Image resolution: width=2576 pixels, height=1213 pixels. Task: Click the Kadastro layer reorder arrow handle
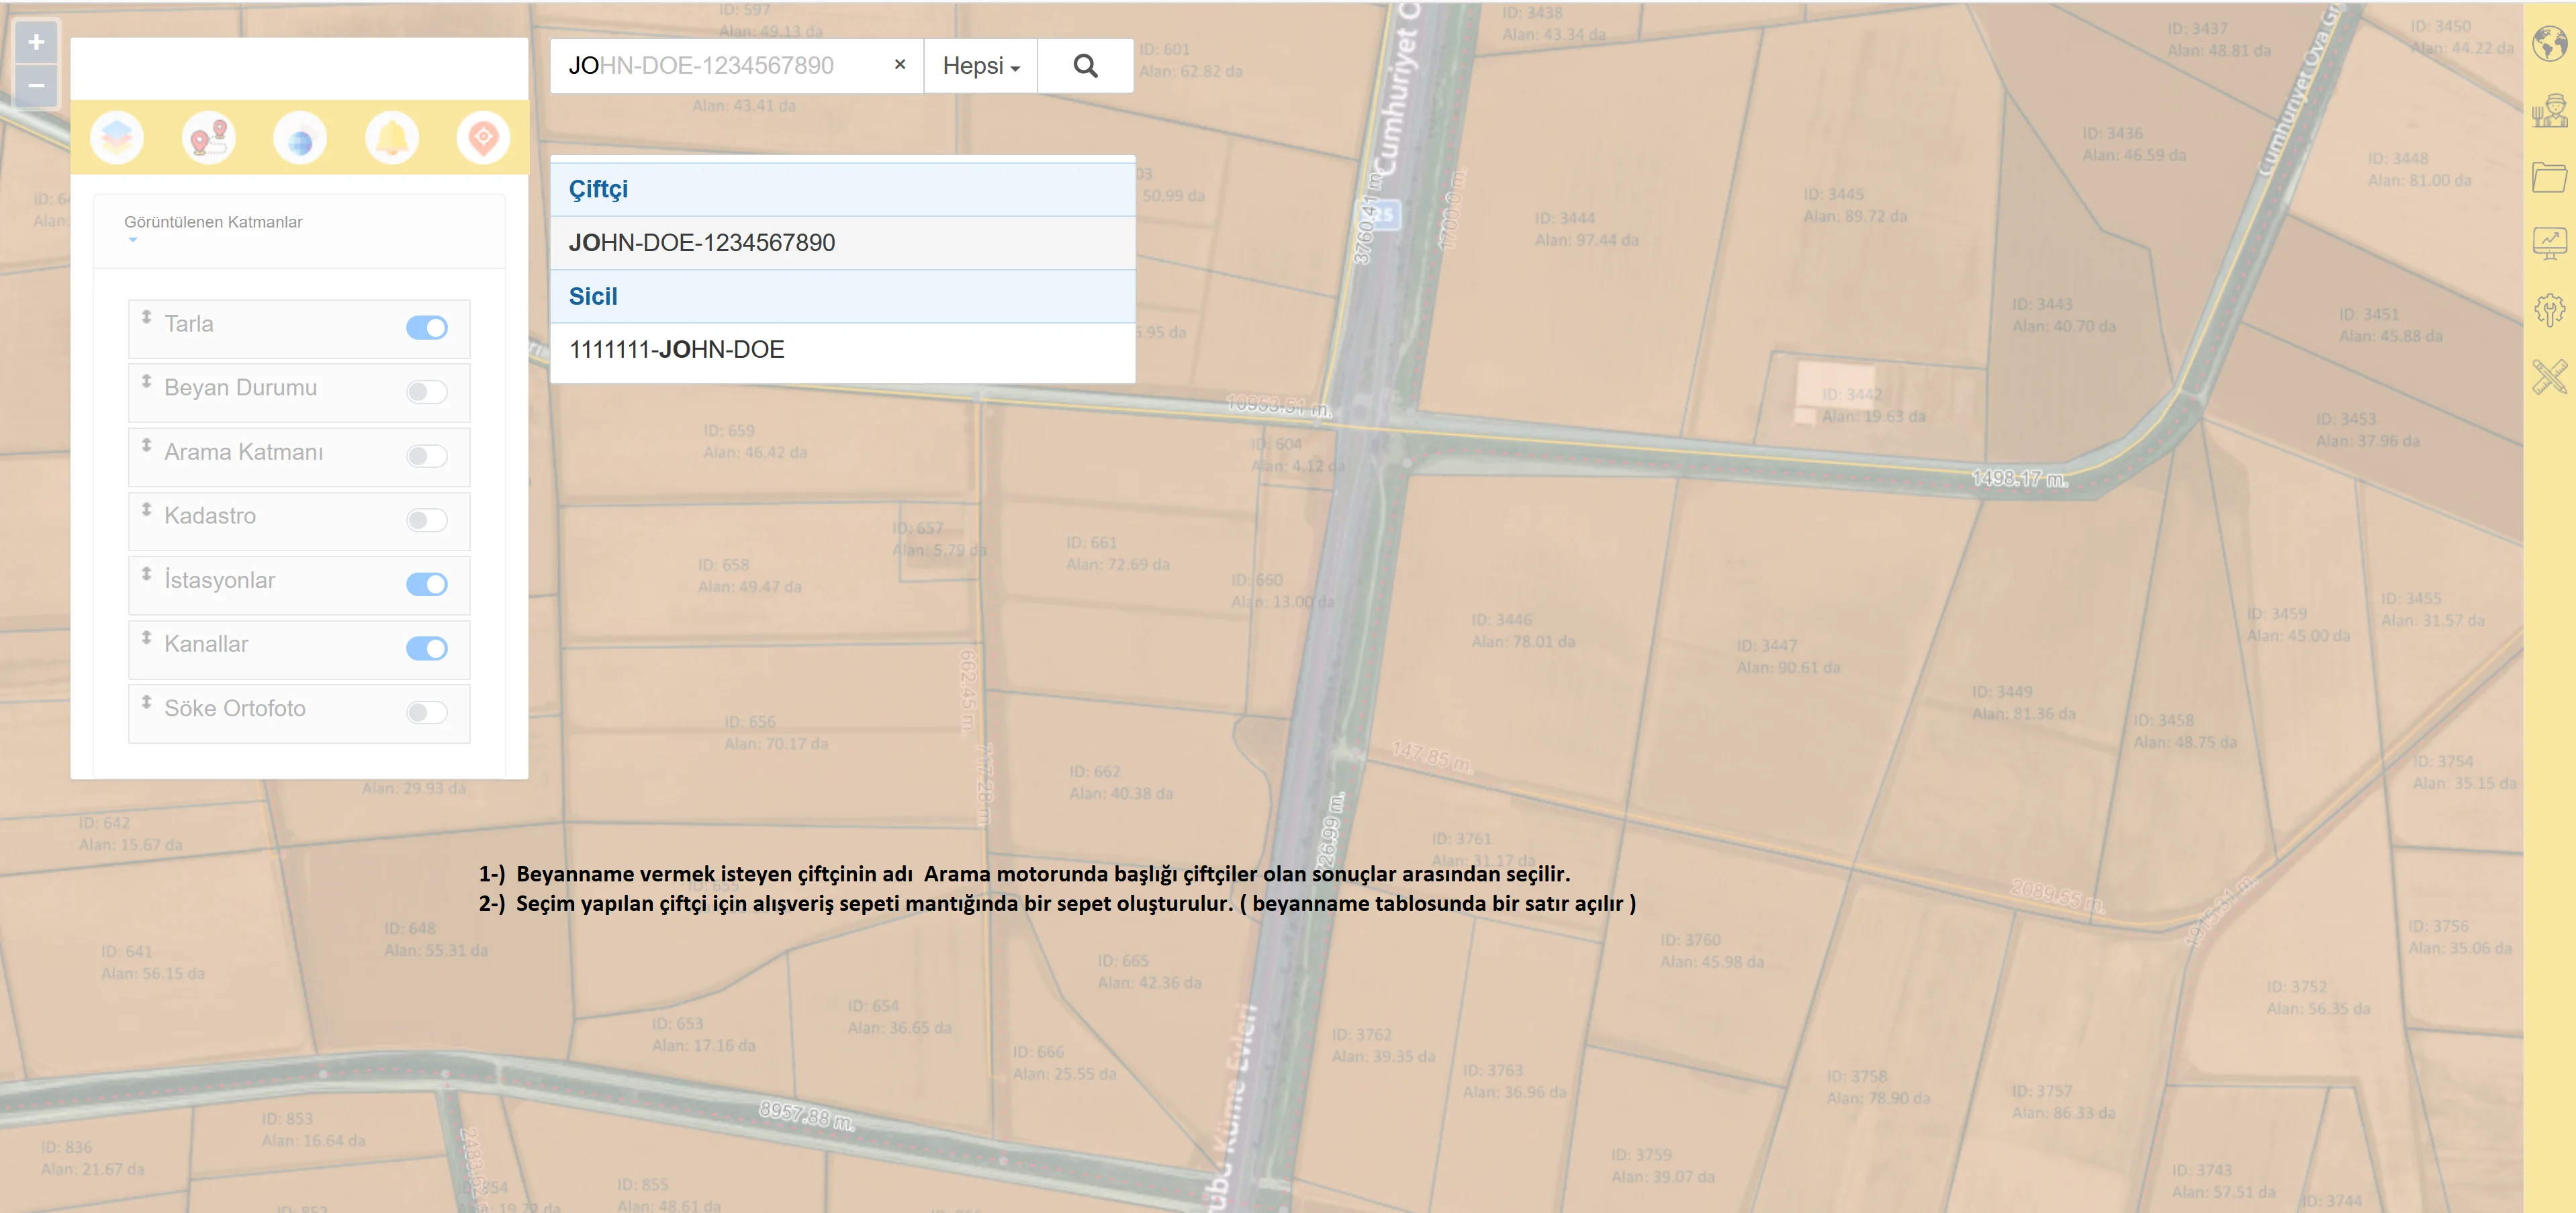tap(147, 510)
